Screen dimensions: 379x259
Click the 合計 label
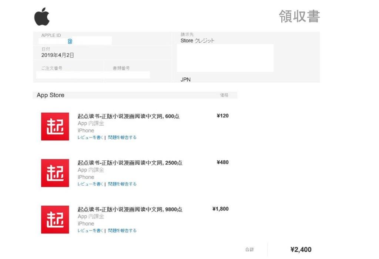coord(249,250)
